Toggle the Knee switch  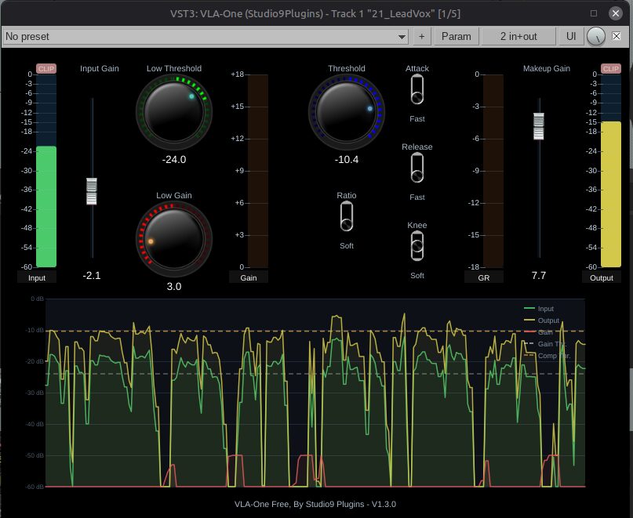tap(417, 246)
